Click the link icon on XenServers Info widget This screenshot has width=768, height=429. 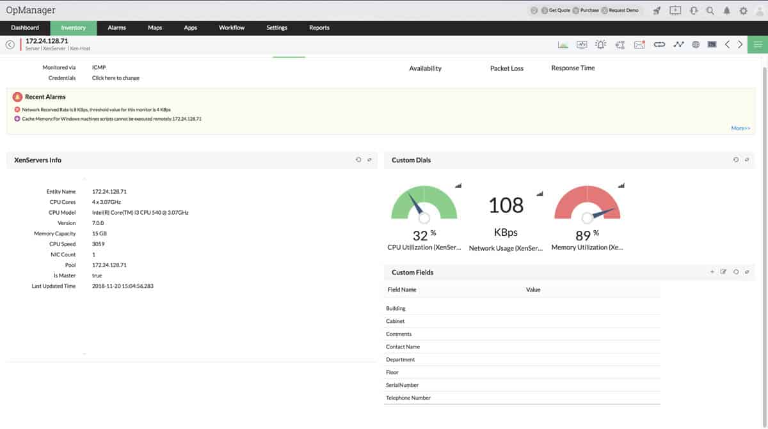pos(369,159)
